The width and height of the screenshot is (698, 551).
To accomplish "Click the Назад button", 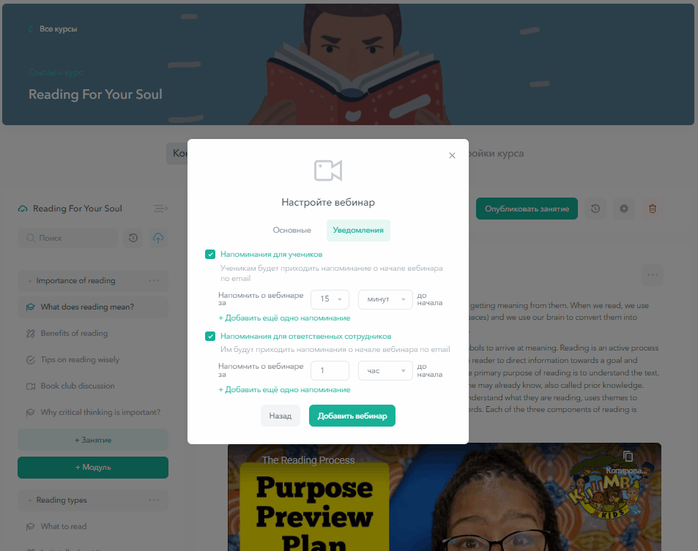I will click(281, 416).
